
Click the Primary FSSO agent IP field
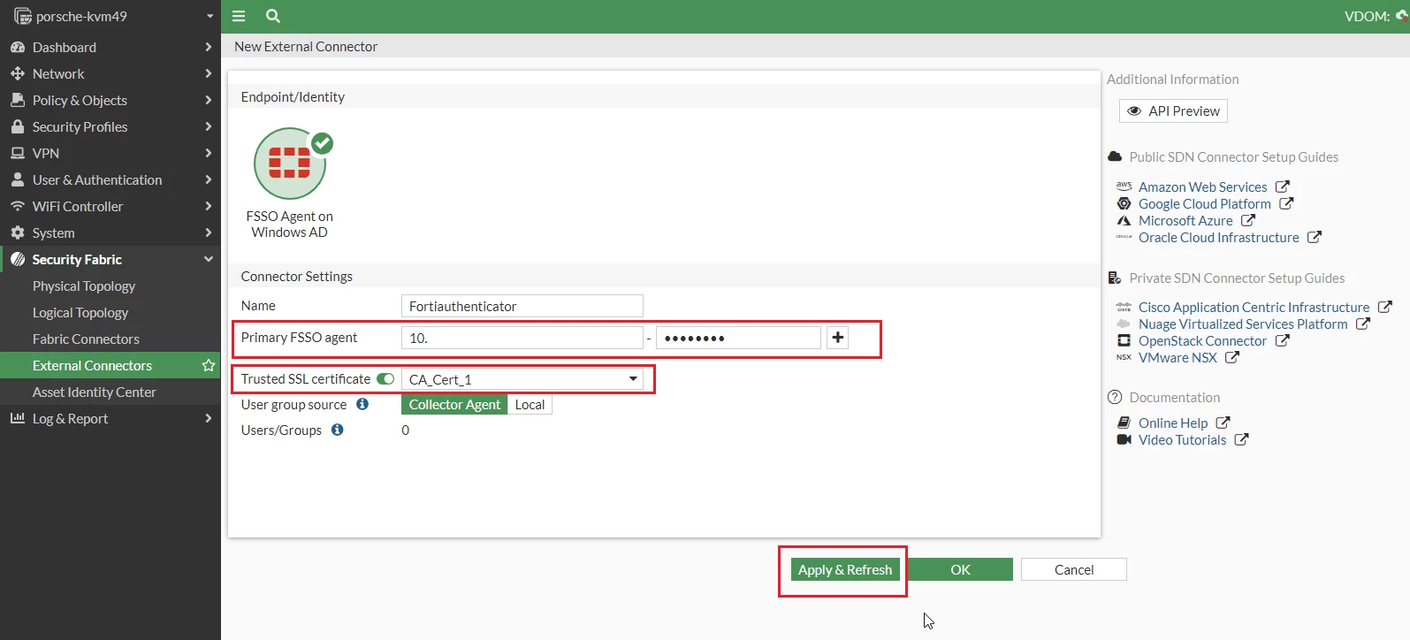522,338
